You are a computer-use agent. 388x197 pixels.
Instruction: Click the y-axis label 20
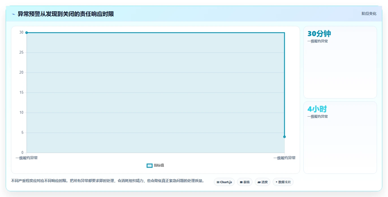(x=21, y=73)
